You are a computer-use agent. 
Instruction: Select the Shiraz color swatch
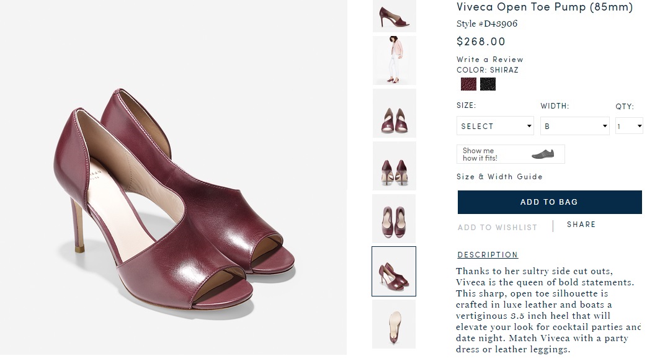point(468,83)
